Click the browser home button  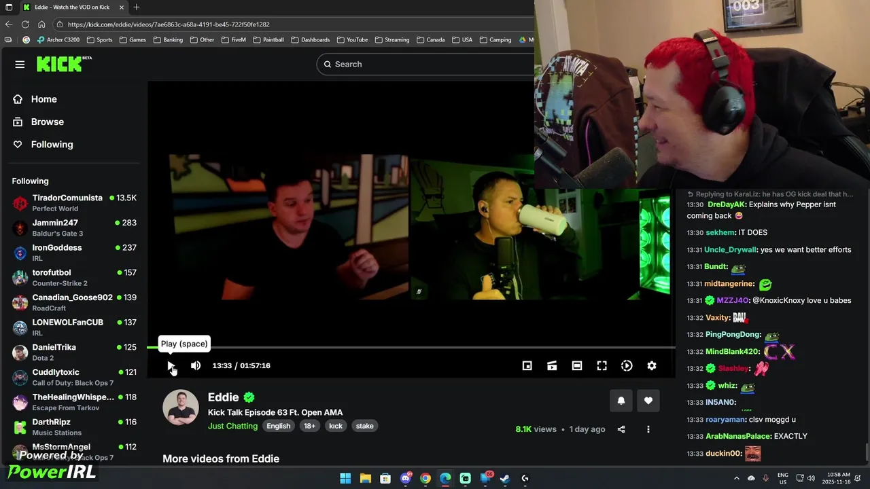[x=42, y=24]
